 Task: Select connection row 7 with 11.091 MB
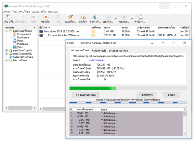[x=126, y=134]
